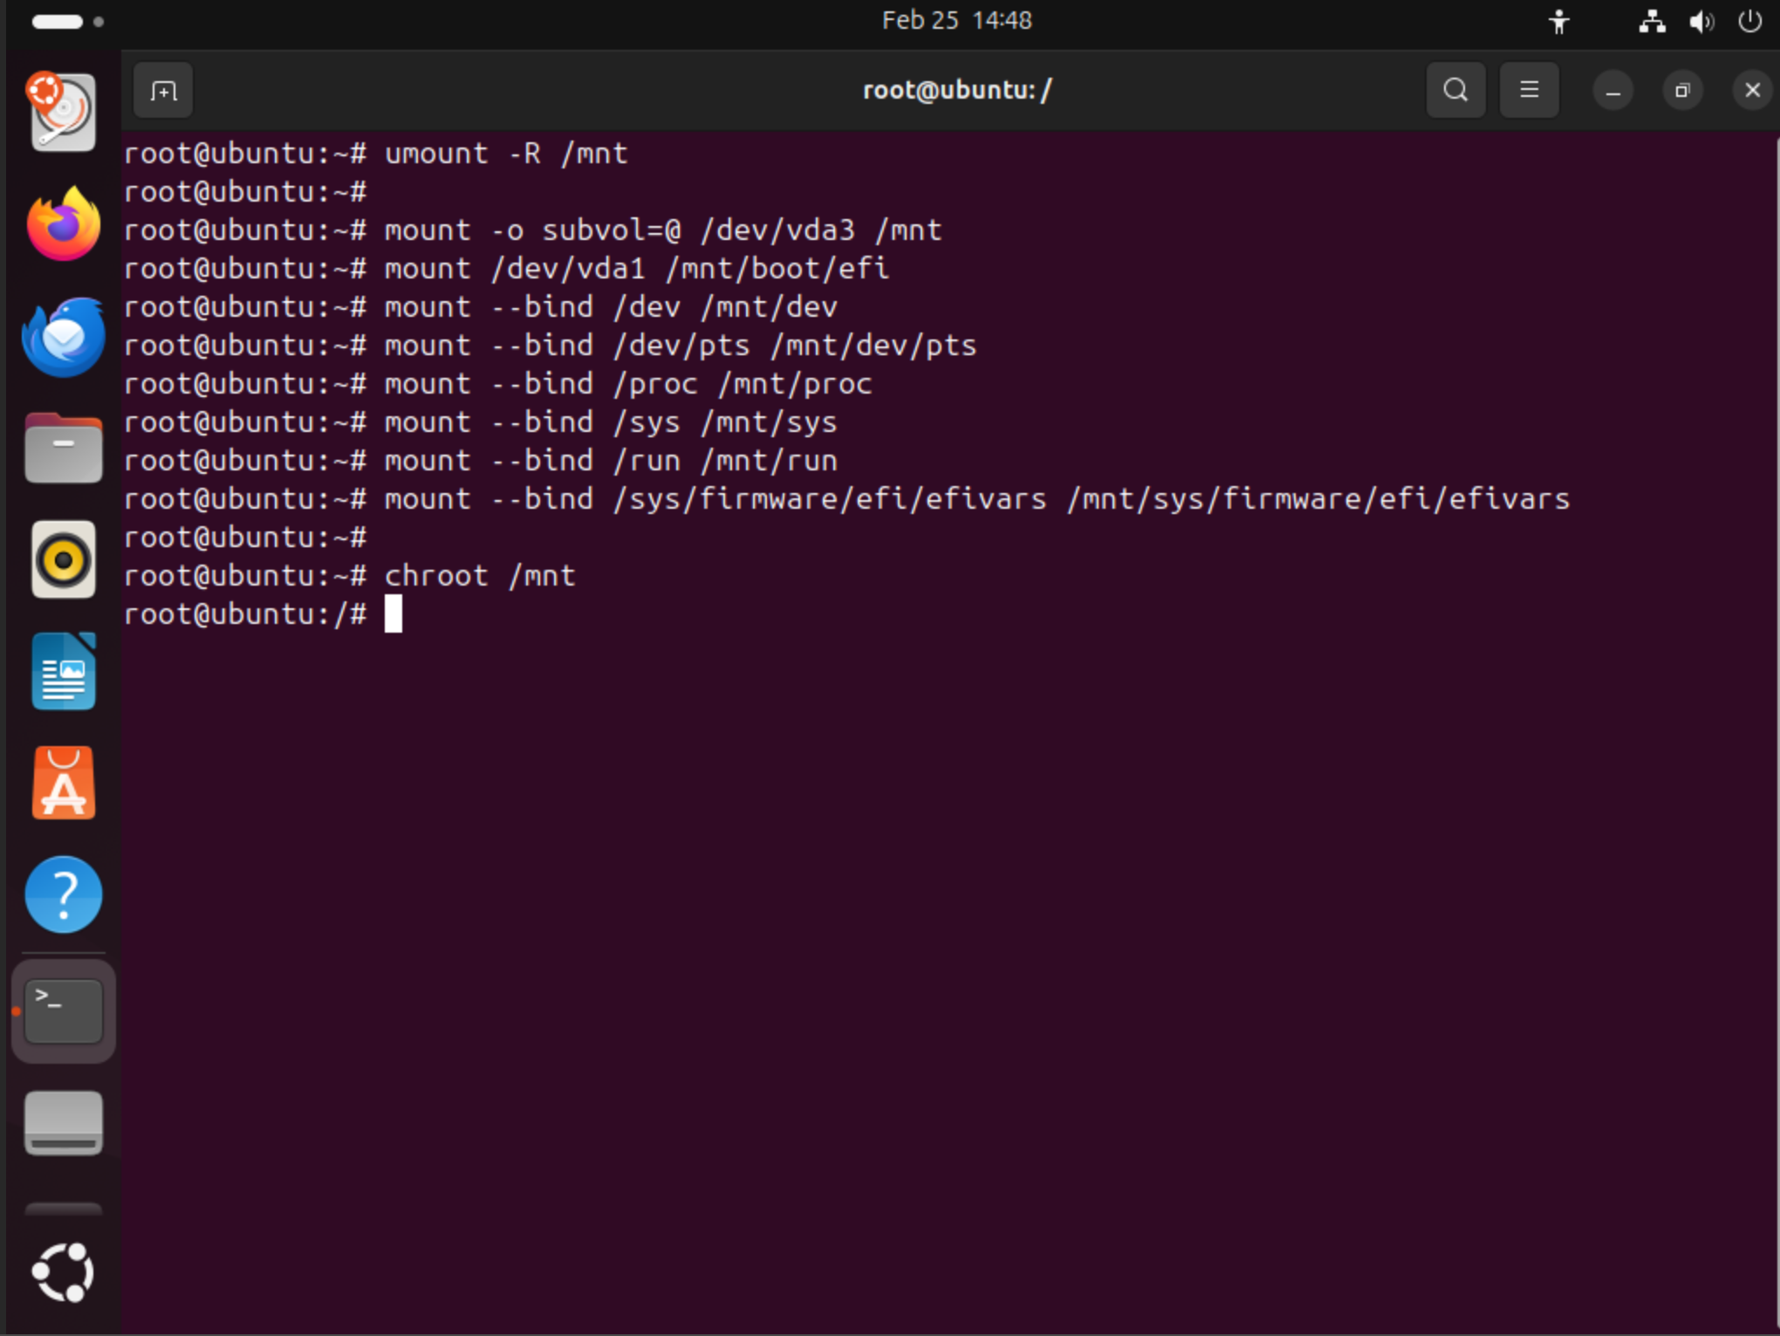Open Ubuntu App Center icon
This screenshot has width=1780, height=1336.
64,783
